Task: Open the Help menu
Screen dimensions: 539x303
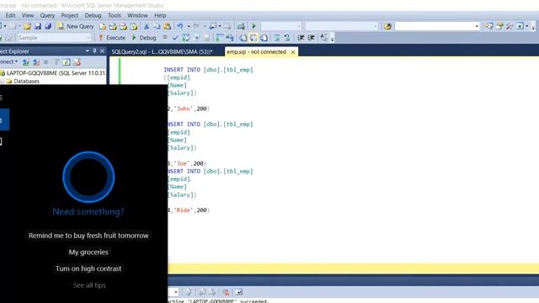Action: coord(160,15)
